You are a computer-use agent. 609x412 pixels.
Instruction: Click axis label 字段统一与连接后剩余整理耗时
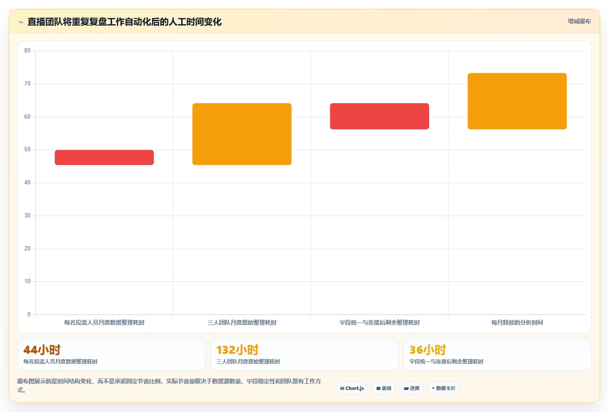tap(379, 322)
